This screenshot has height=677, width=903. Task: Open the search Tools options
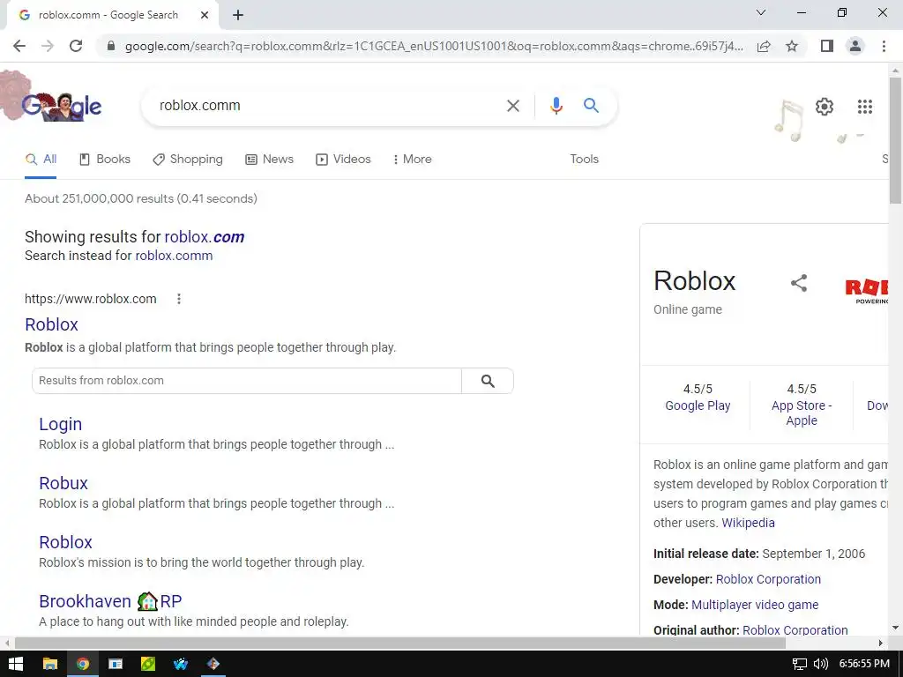(x=584, y=160)
